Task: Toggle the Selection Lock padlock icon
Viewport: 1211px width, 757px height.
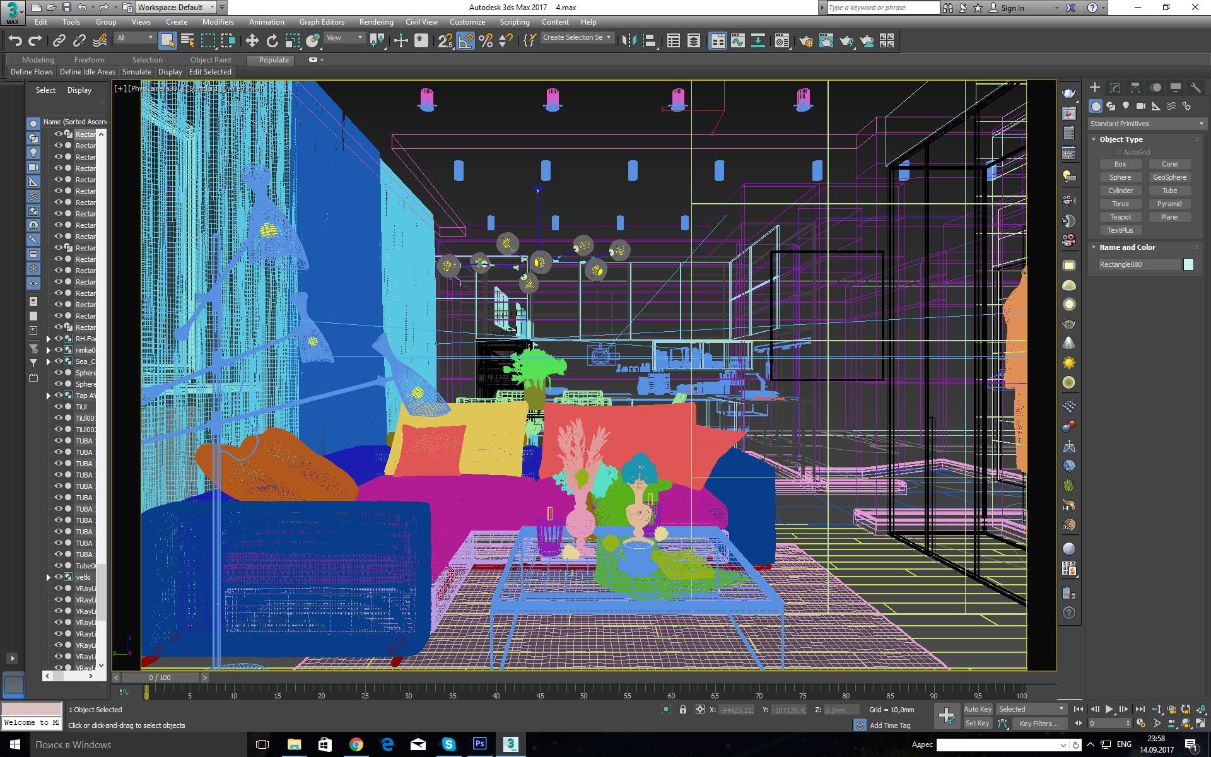Action: tap(682, 710)
